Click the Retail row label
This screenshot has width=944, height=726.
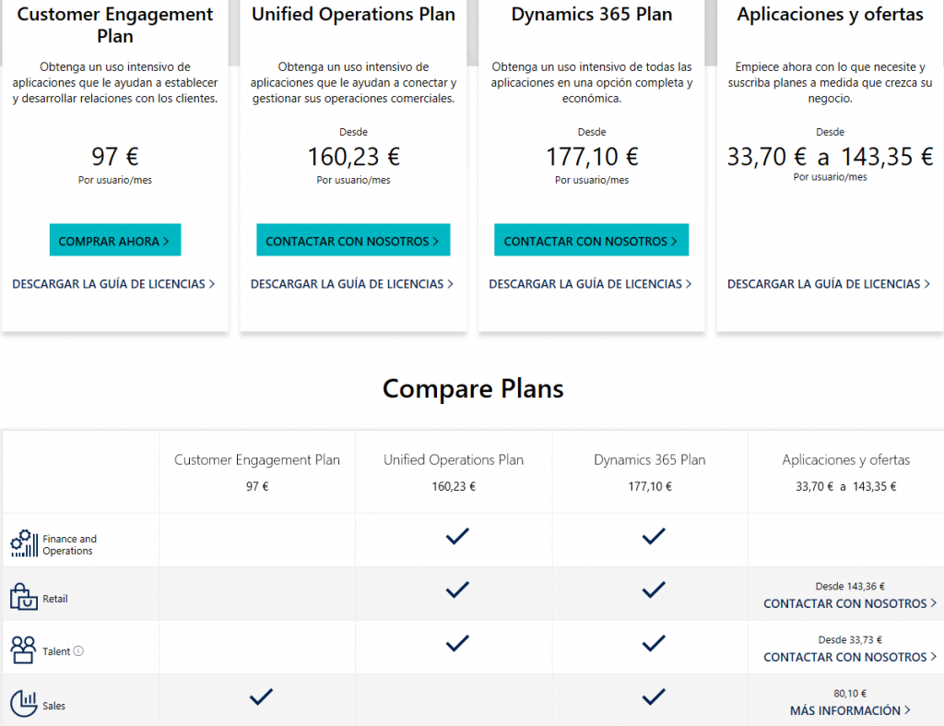tap(54, 599)
